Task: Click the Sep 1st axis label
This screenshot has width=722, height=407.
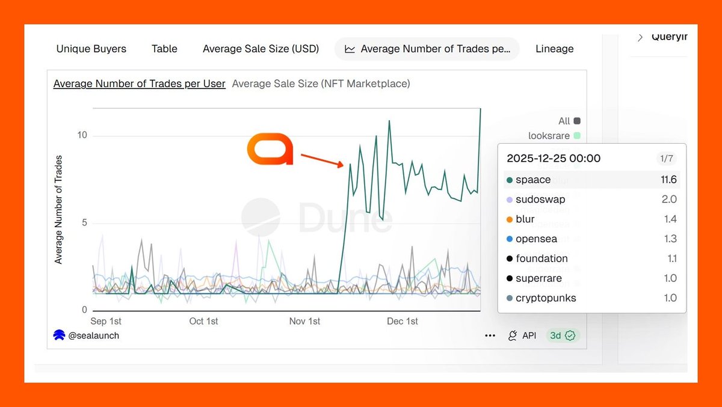Action: [106, 322]
